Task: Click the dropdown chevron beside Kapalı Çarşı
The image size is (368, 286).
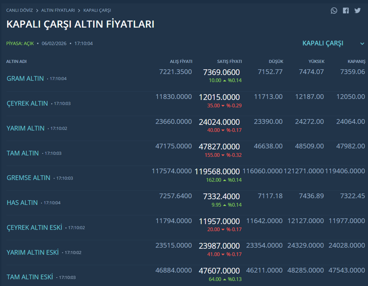Action: [x=362, y=44]
